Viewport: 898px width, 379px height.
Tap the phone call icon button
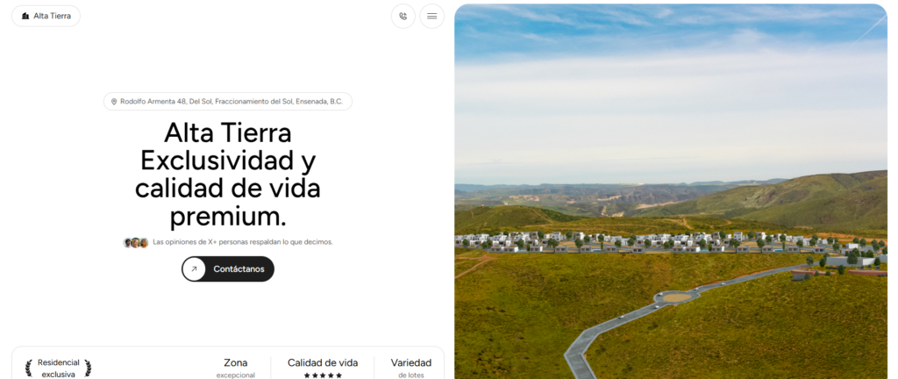tap(403, 16)
